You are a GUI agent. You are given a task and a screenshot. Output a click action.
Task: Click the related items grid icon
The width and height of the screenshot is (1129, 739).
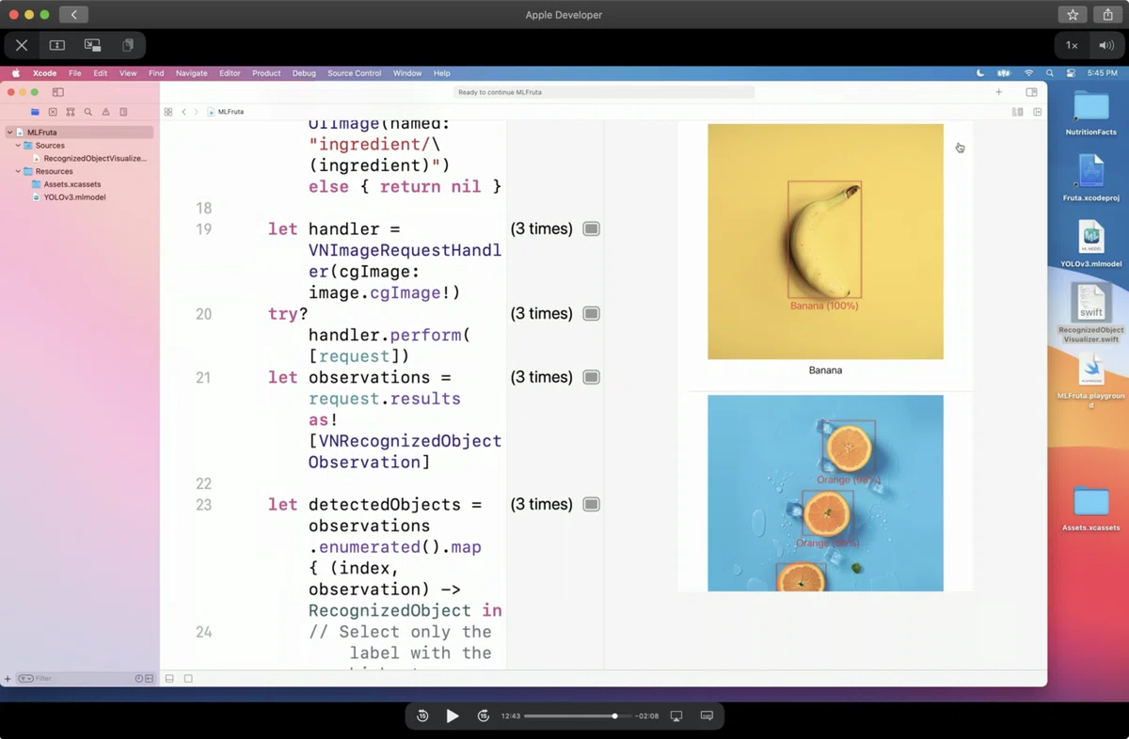click(168, 112)
